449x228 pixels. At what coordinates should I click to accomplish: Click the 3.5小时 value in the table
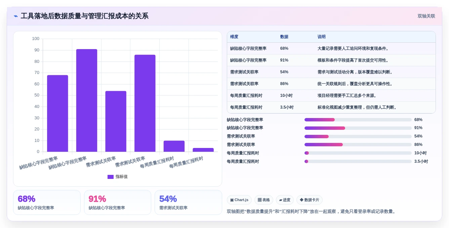pyautogui.click(x=287, y=107)
